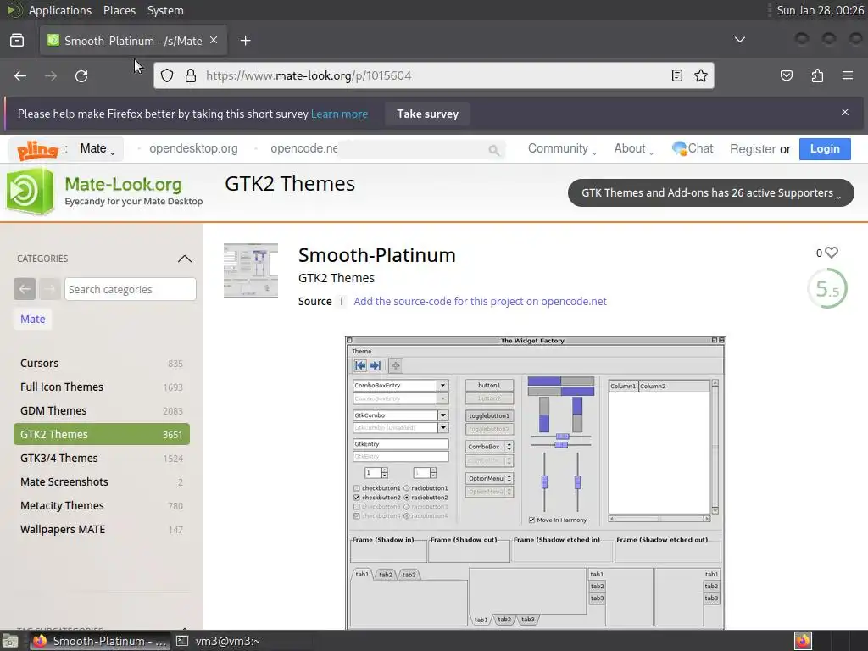Click the site search magnifier icon

coord(494,149)
